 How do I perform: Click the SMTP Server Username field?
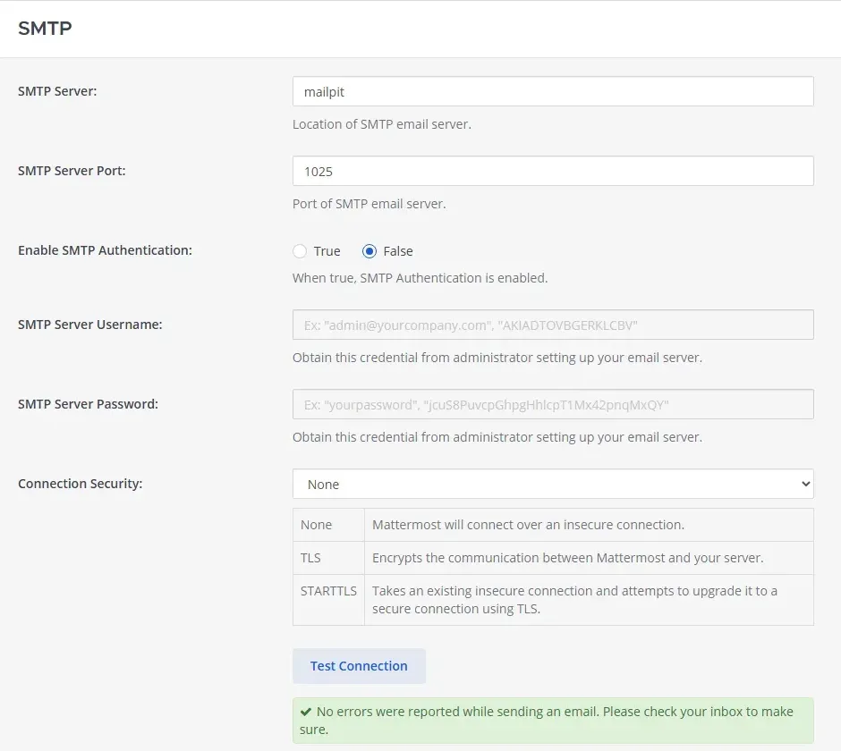click(x=553, y=325)
